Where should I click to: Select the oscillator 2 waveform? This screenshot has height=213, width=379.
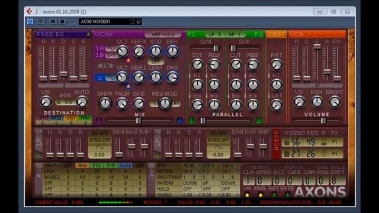pyautogui.click(x=111, y=78)
